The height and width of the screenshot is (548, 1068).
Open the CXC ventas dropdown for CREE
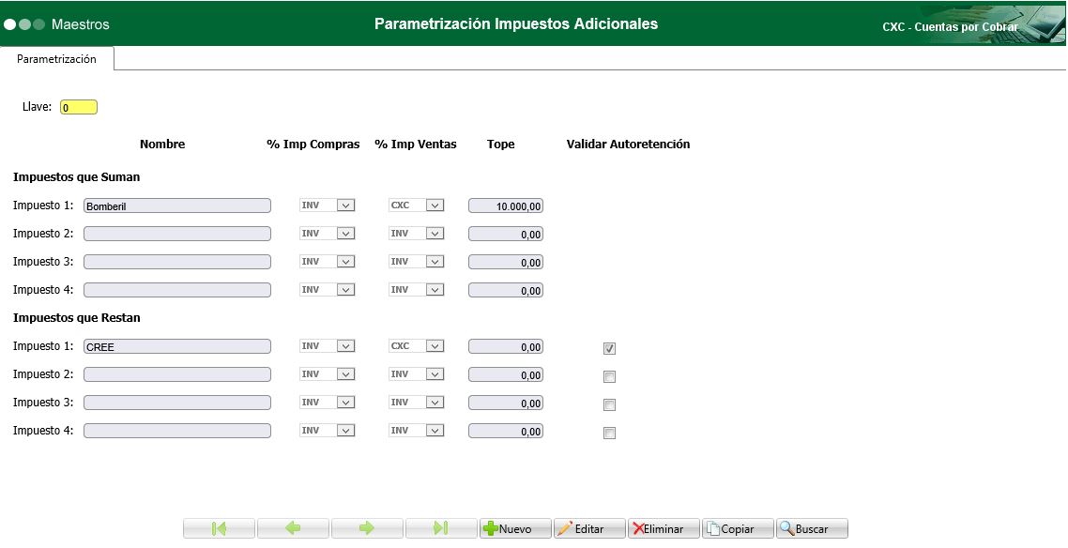click(x=433, y=345)
